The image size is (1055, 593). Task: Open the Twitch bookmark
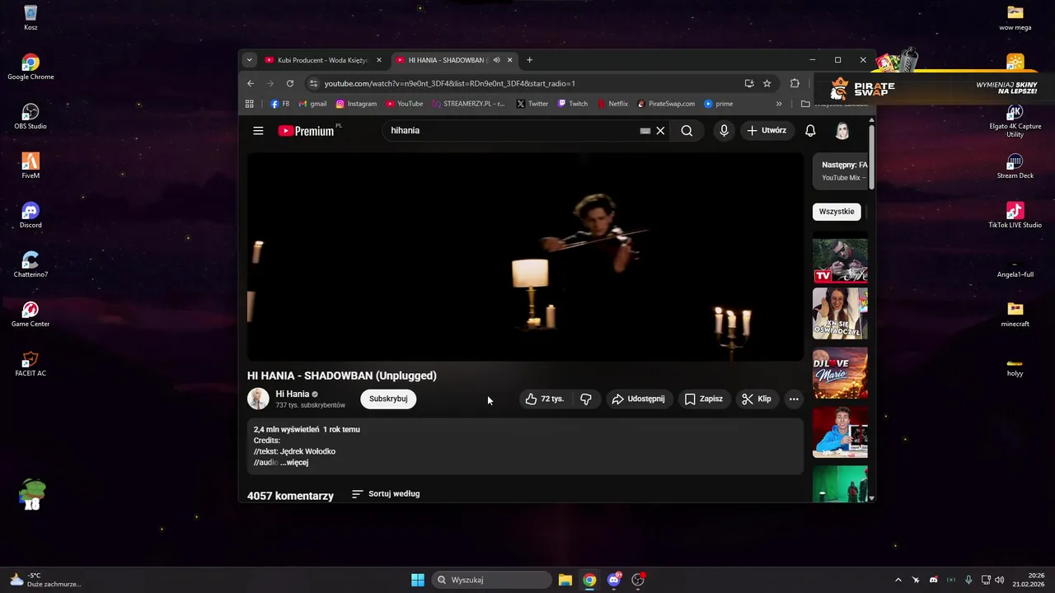573,104
